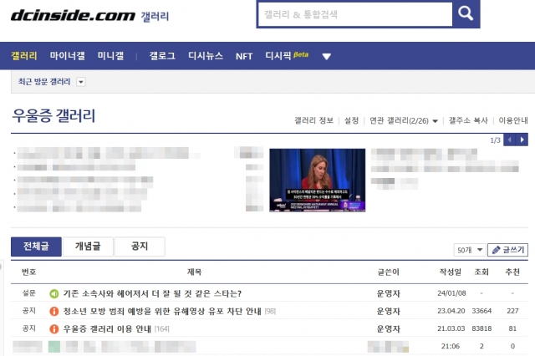Click comment count [98]
Image resolution: width=535 pixels, height=356 pixels.
click(270, 312)
